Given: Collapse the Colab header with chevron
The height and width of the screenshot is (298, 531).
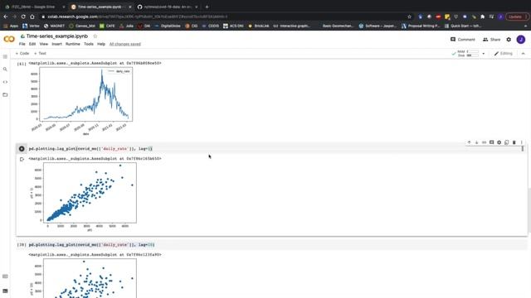Looking at the screenshot, I should 523,53.
